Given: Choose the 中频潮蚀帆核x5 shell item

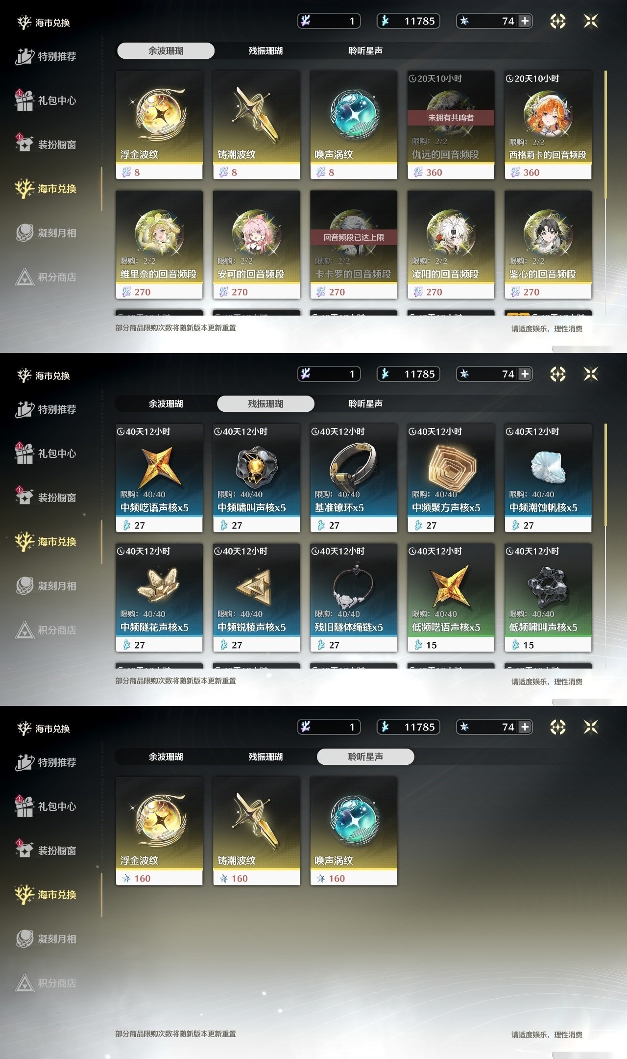Looking at the screenshot, I should [548, 478].
